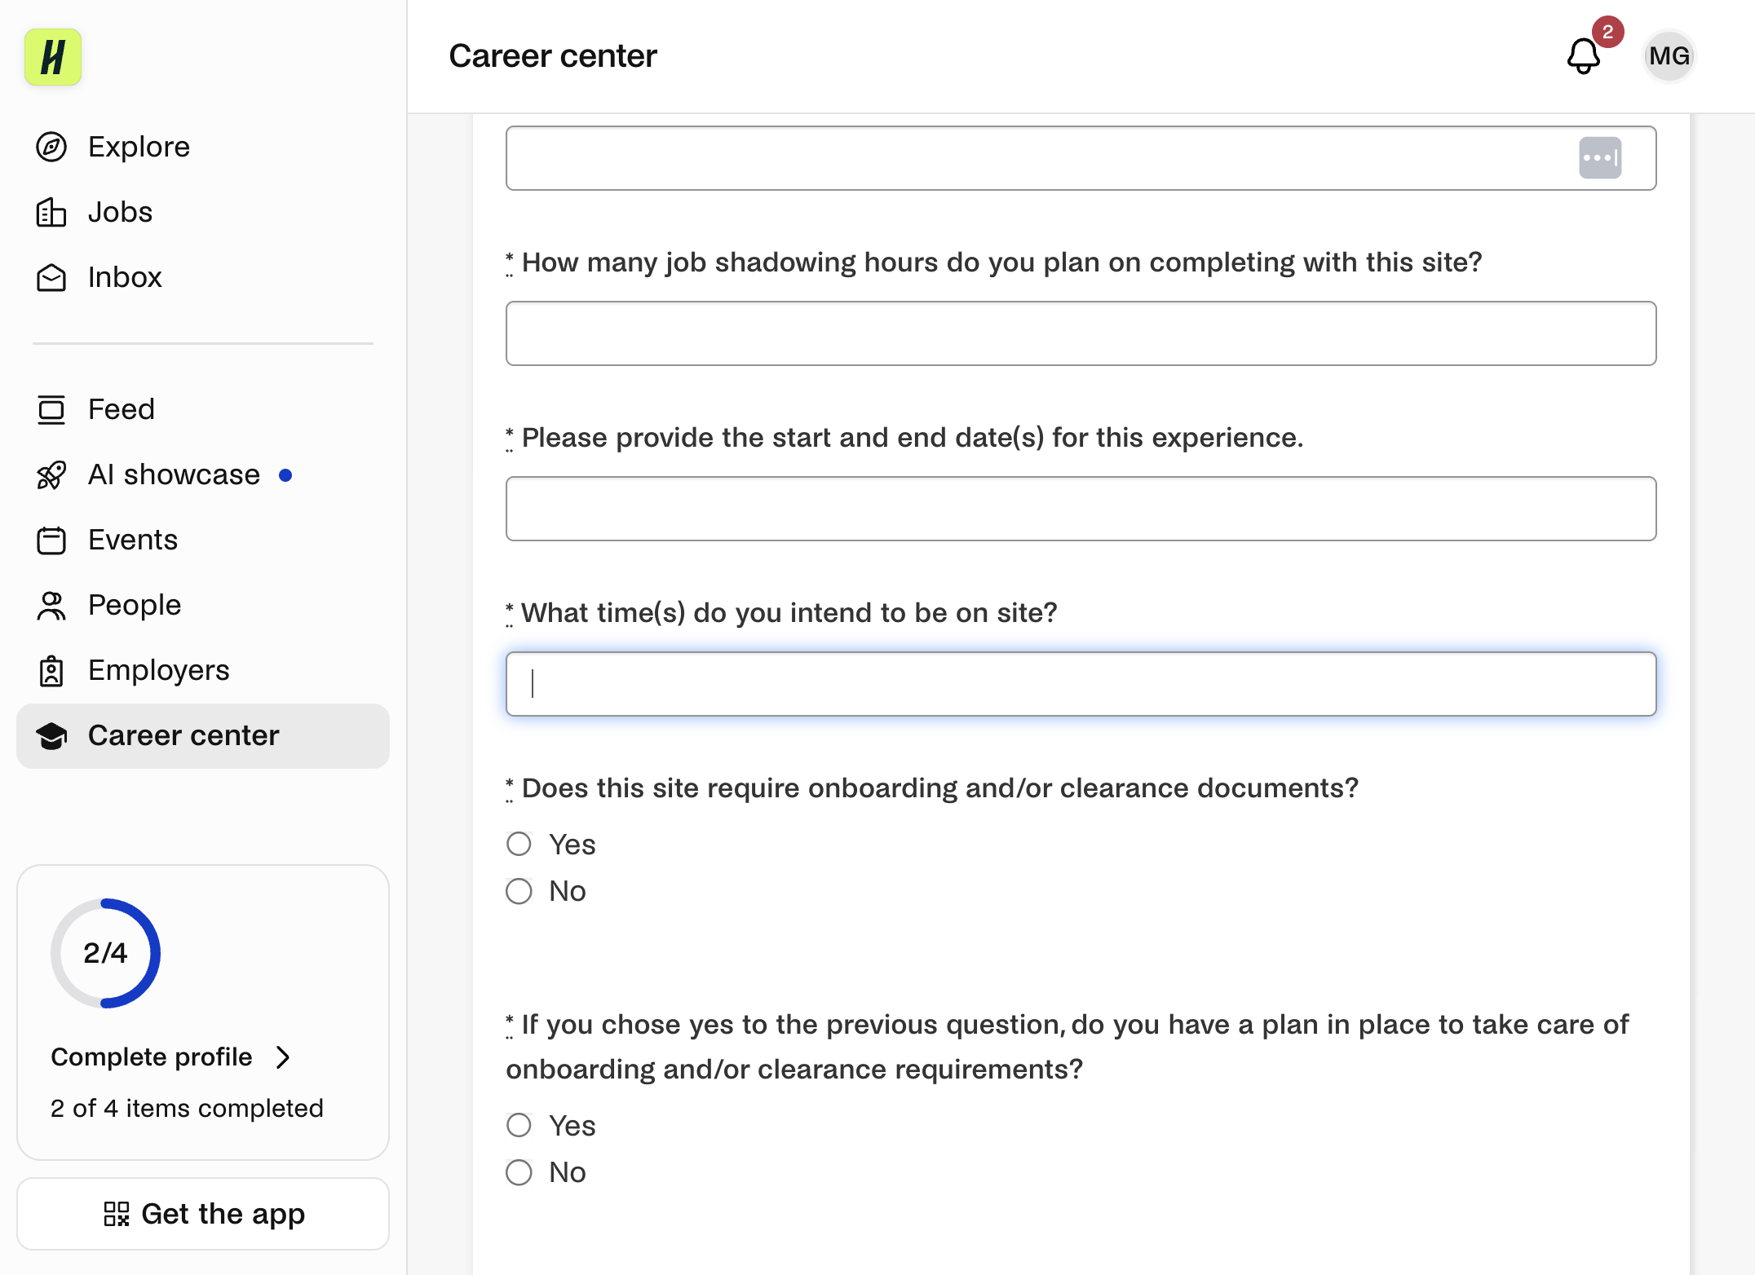1755x1275 pixels.
Task: Go to People page
Action: 203,605
